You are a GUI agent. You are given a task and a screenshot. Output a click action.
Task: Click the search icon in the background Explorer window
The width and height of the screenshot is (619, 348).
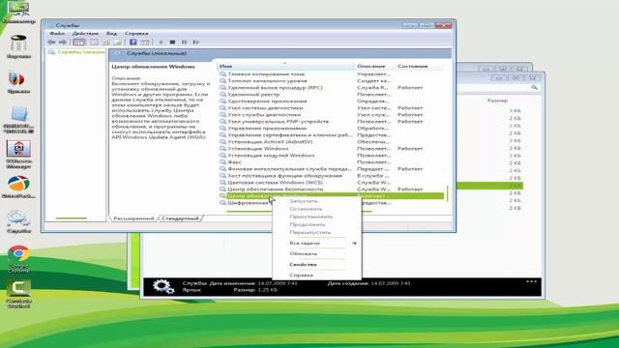(534, 87)
